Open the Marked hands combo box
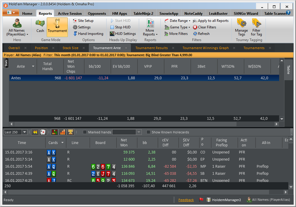Viewport: 296px width, 207px height. (127, 132)
